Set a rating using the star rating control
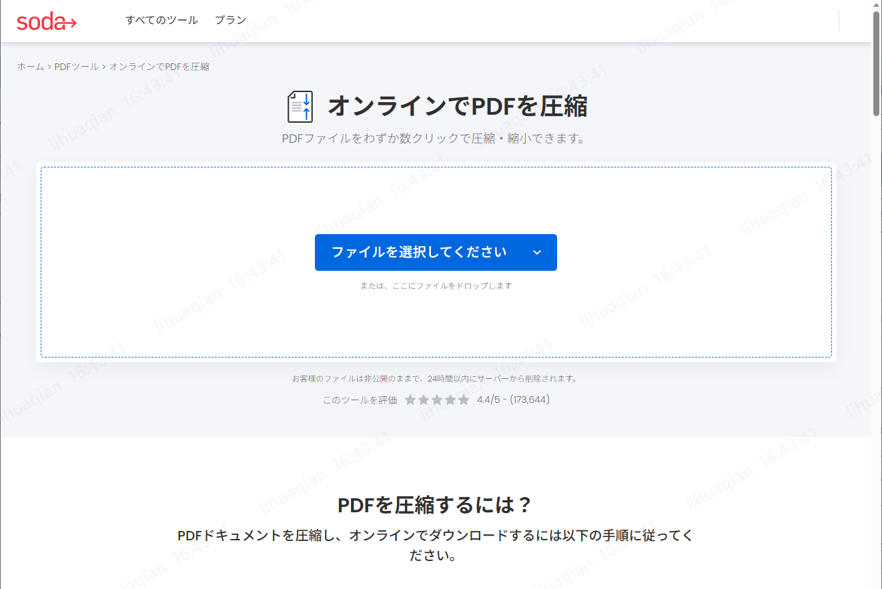 click(x=438, y=400)
